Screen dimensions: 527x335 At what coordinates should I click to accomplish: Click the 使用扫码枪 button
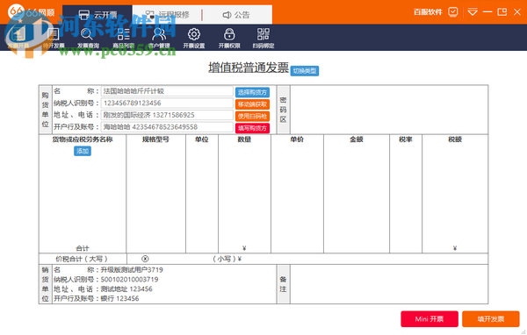coord(252,116)
